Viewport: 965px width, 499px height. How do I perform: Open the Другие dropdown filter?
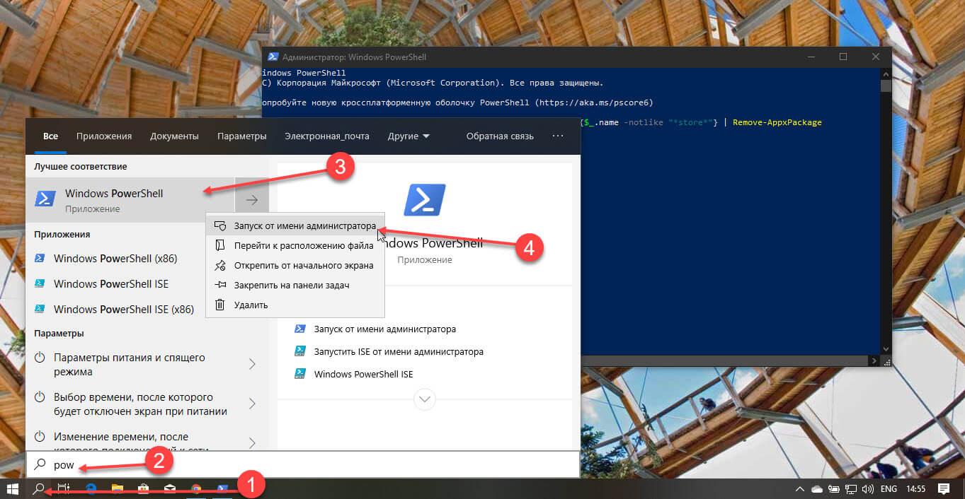pos(409,136)
